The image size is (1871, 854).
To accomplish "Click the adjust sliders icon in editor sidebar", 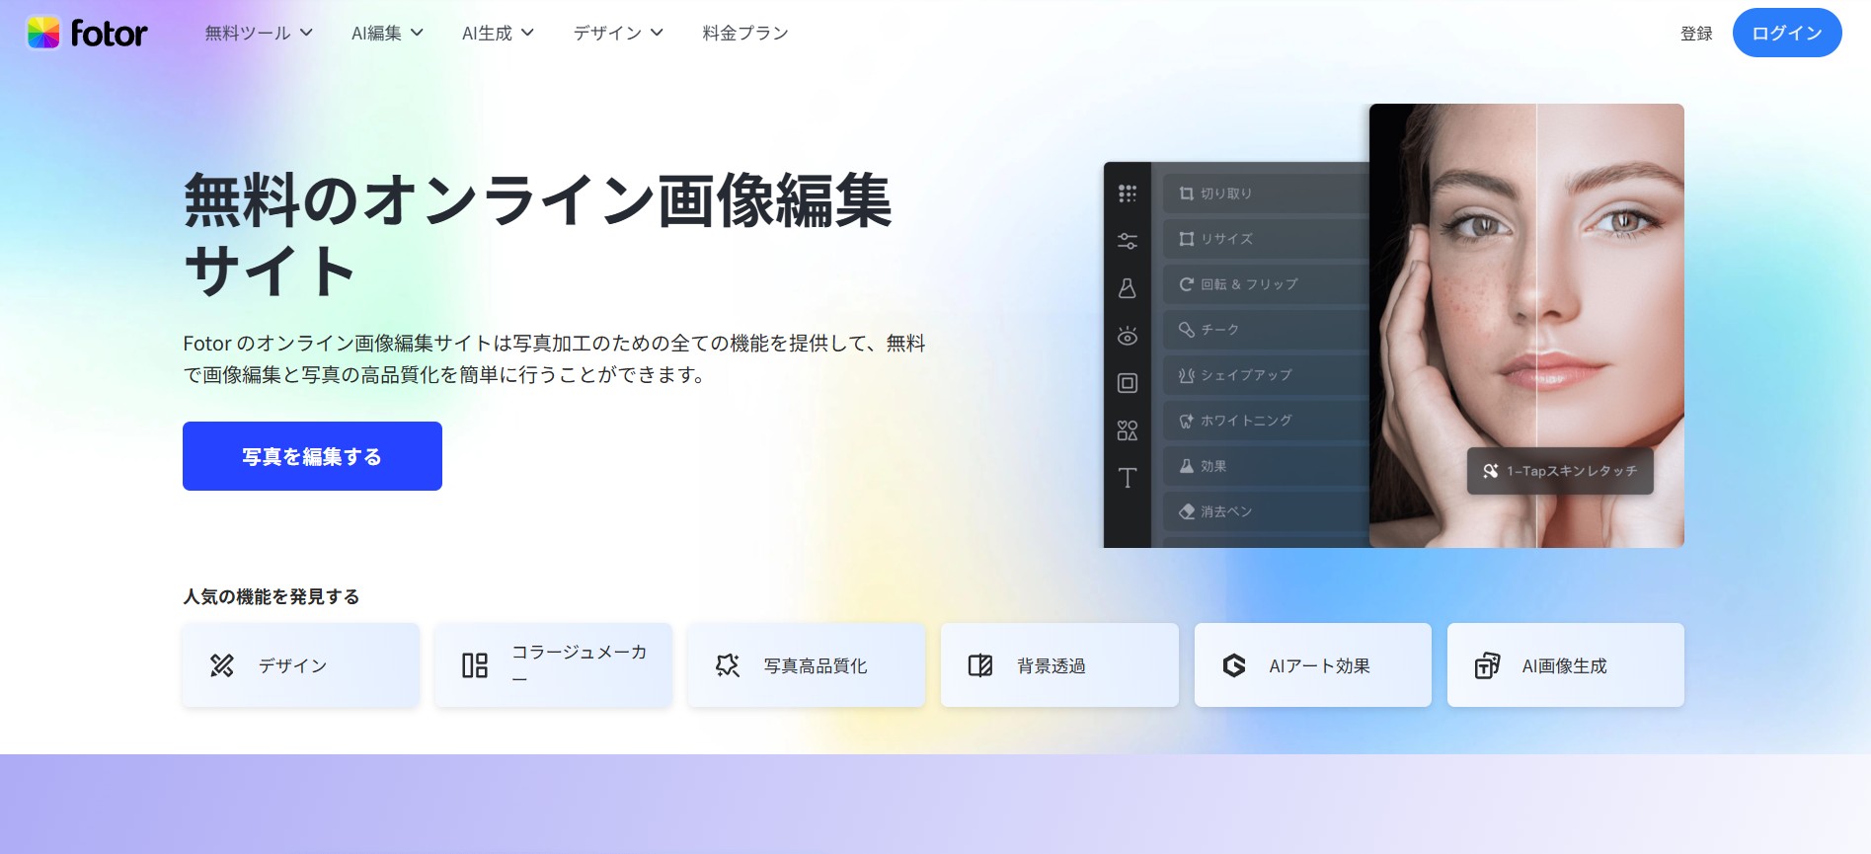I will 1128,241.
